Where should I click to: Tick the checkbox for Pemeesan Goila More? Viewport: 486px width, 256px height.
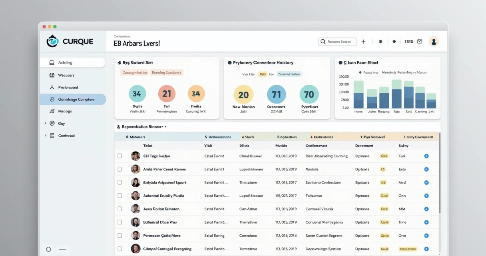coord(120,236)
